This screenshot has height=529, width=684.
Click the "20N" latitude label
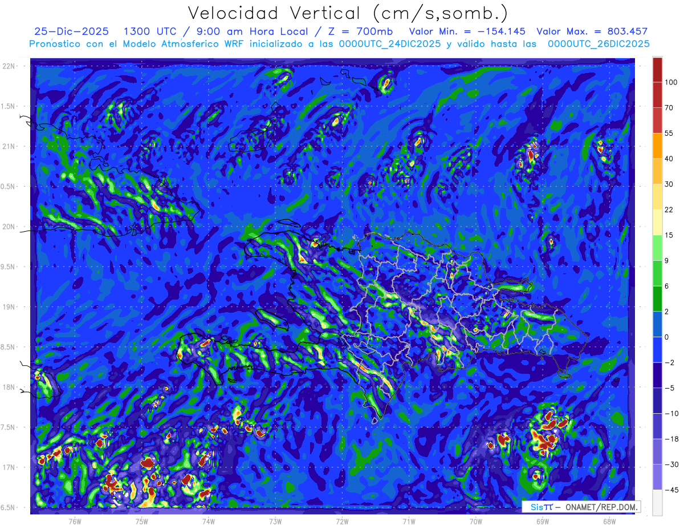click(9, 227)
